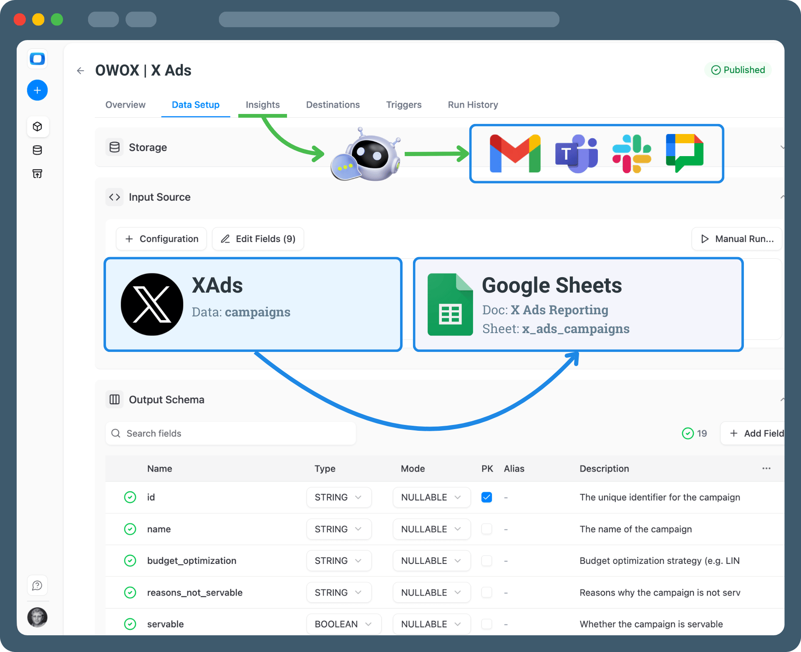Click the archive destinations sidebar icon
The width and height of the screenshot is (801, 652).
coord(38,174)
